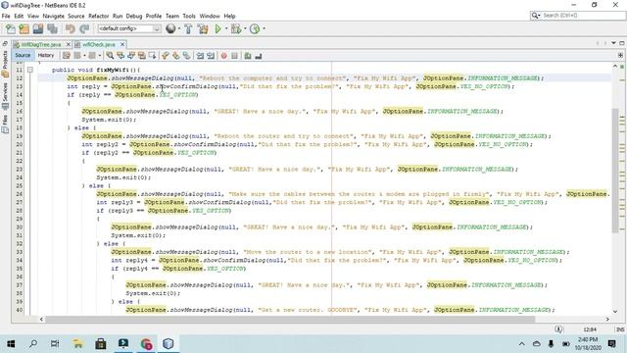Open the Navigate menu
The height and width of the screenshot is (353, 627).
(x=54, y=16)
